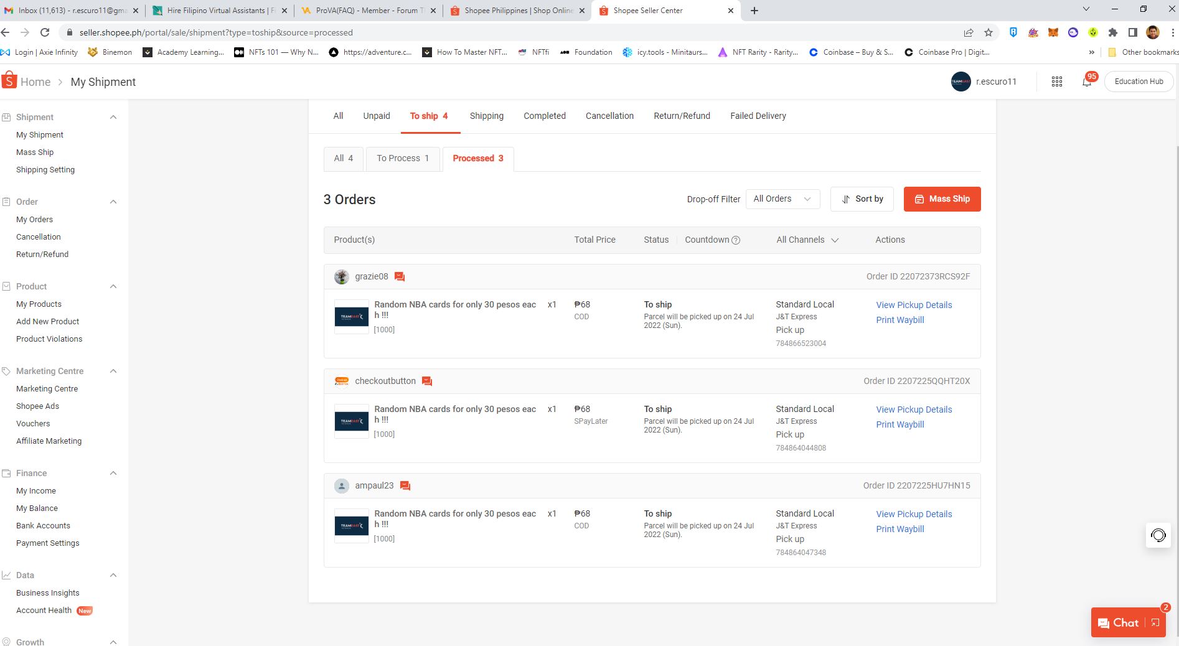
Task: Open Mass Ship in the sidebar
Action: click(x=35, y=152)
